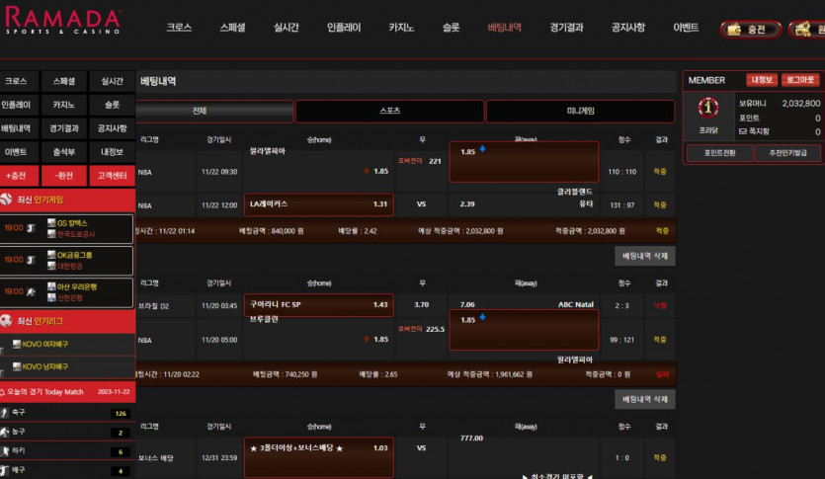The height and width of the screenshot is (479, 825).
Task: Click the soccer icon in the 축구 row
Action: [5, 412]
